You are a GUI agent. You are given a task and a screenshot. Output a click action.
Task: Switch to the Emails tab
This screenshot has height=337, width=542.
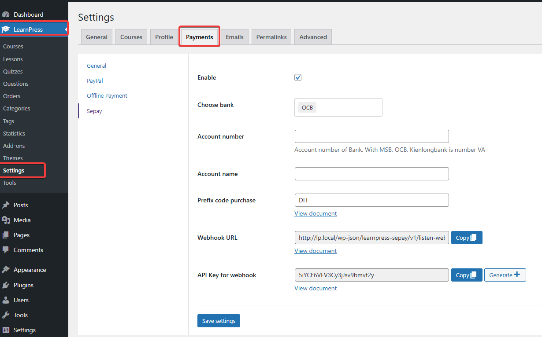[x=234, y=37]
